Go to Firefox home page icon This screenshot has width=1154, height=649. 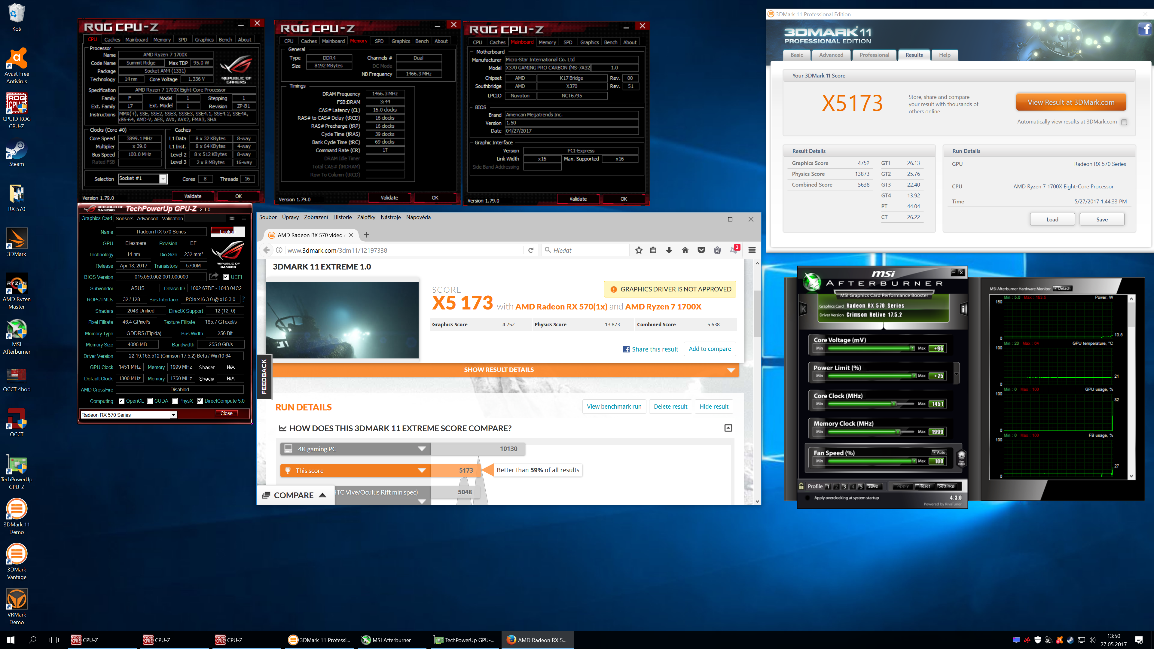(x=685, y=250)
